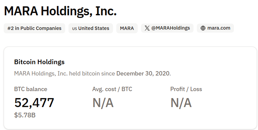Click the Avg. cost / BTC label
258x130 pixels.
click(112, 89)
